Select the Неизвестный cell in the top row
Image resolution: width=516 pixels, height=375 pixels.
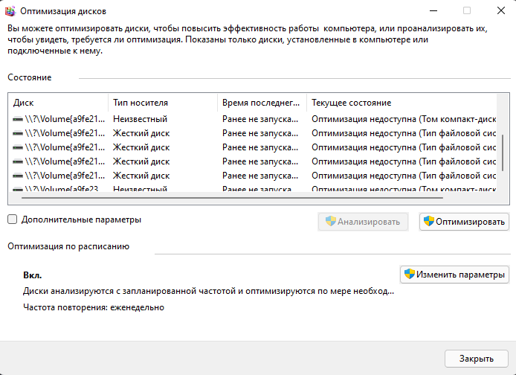[140, 119]
